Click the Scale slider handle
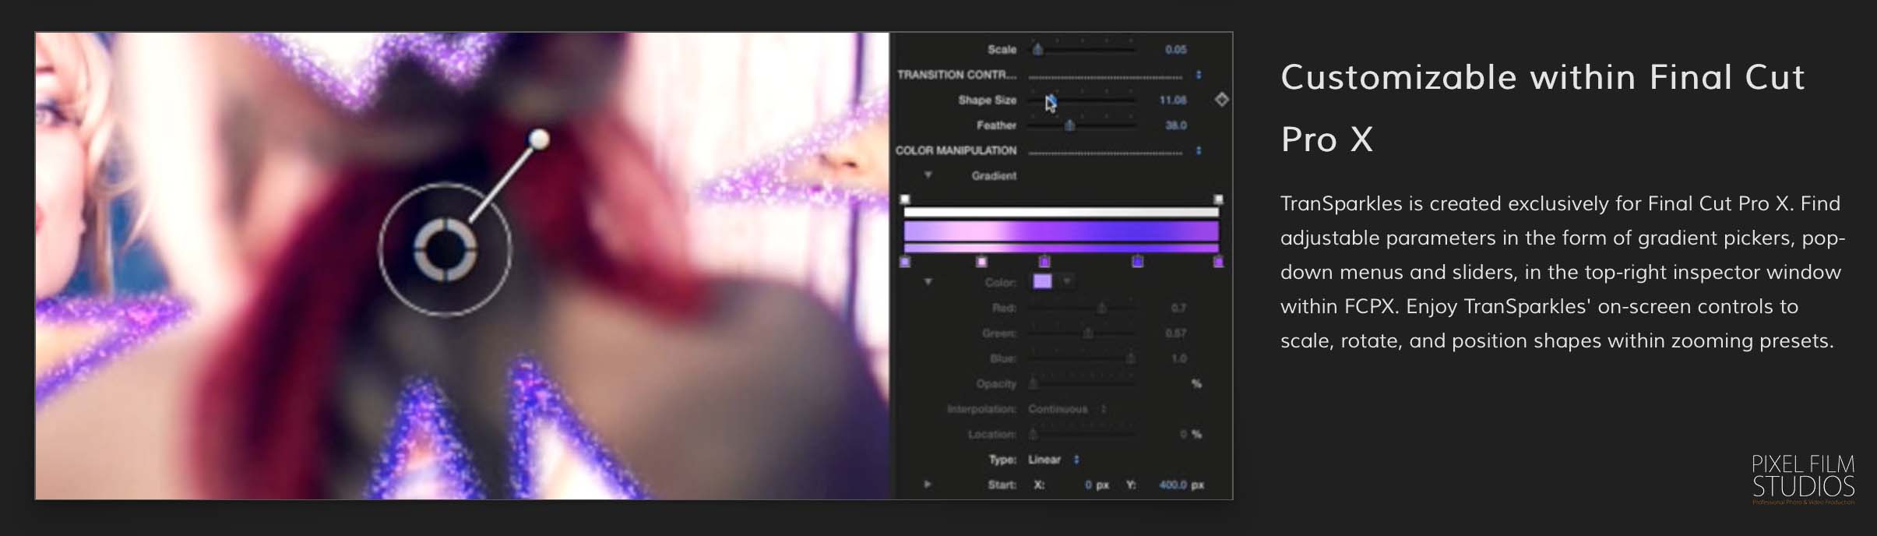1877x536 pixels. 1037,50
